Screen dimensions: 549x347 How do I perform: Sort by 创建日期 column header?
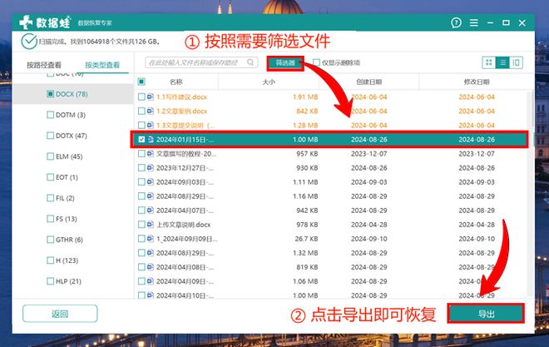368,82
